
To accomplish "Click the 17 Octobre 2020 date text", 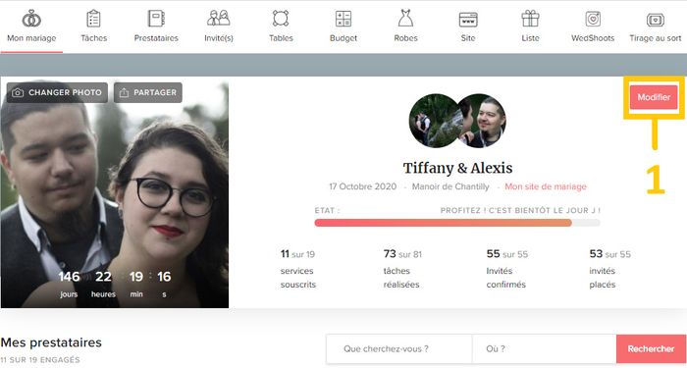I will (x=363, y=186).
